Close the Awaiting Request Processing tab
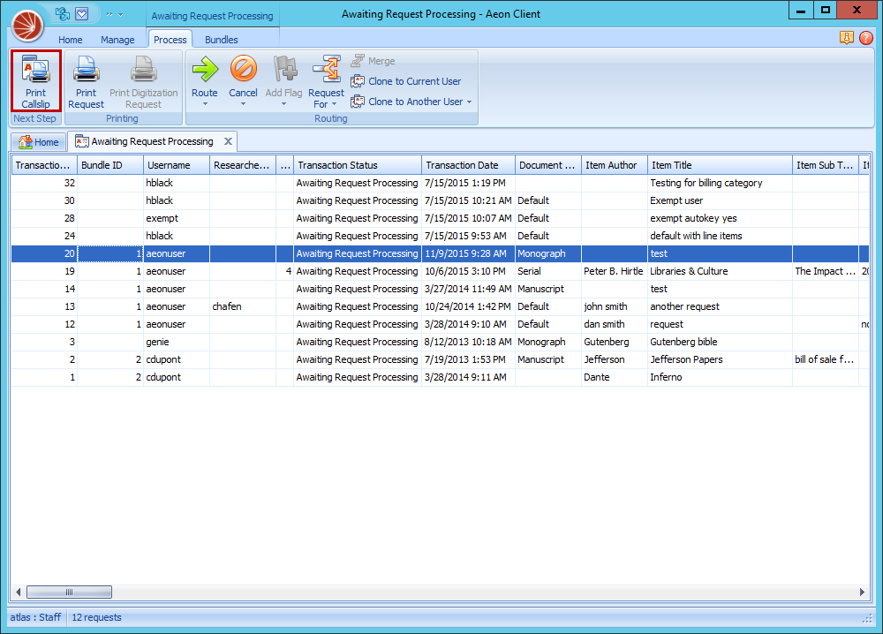The image size is (883, 634). point(228,141)
